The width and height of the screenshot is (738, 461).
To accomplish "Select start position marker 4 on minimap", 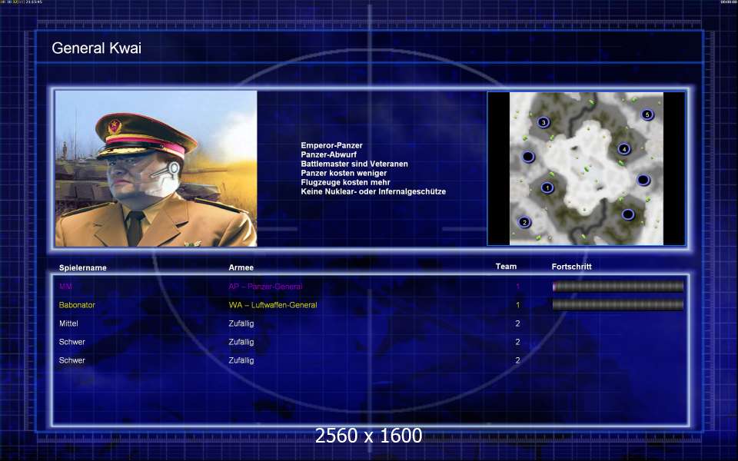I will pyautogui.click(x=623, y=149).
